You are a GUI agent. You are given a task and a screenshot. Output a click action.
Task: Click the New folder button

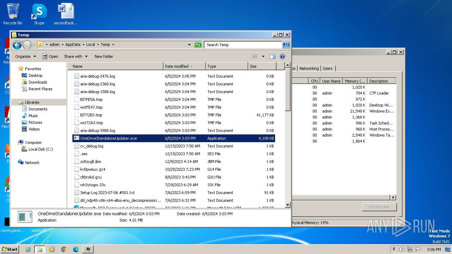tap(104, 56)
